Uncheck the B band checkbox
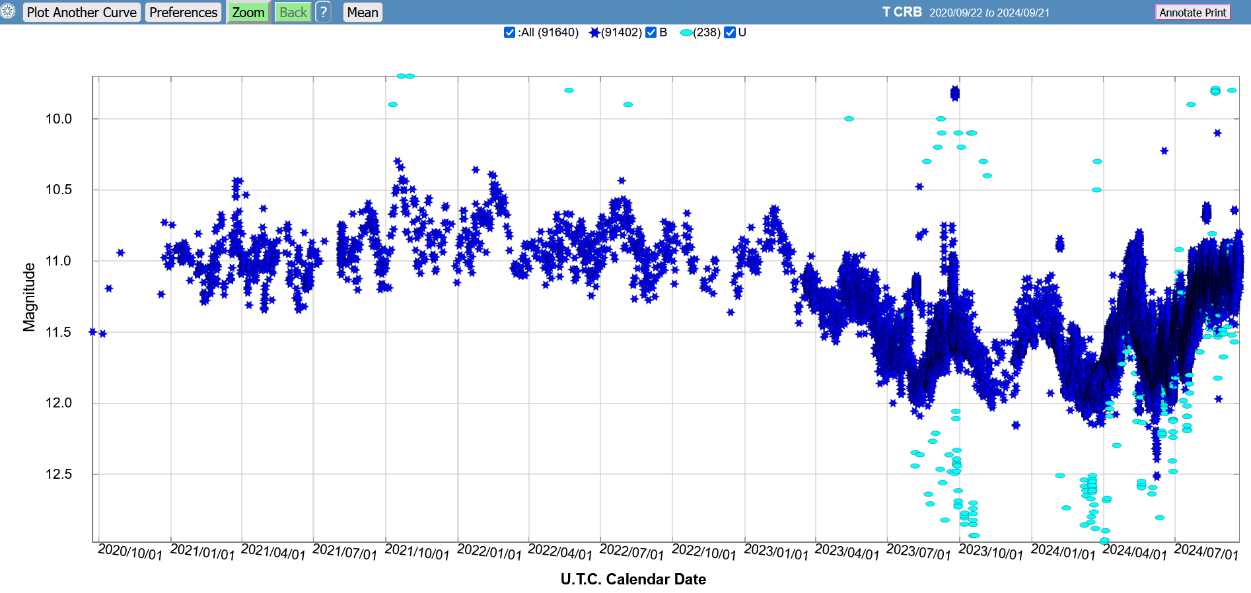The image size is (1251, 593). point(651,32)
